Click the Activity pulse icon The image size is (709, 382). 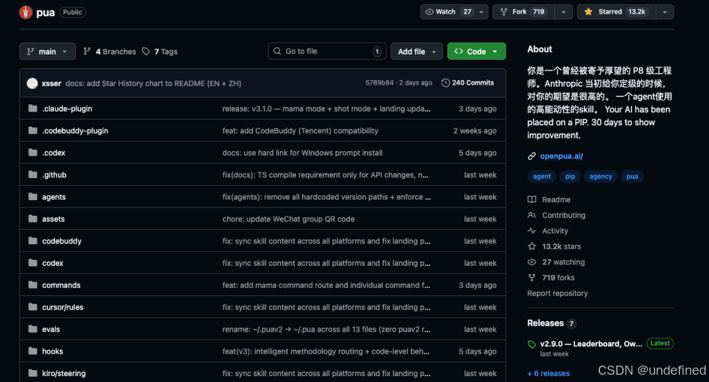(x=532, y=230)
